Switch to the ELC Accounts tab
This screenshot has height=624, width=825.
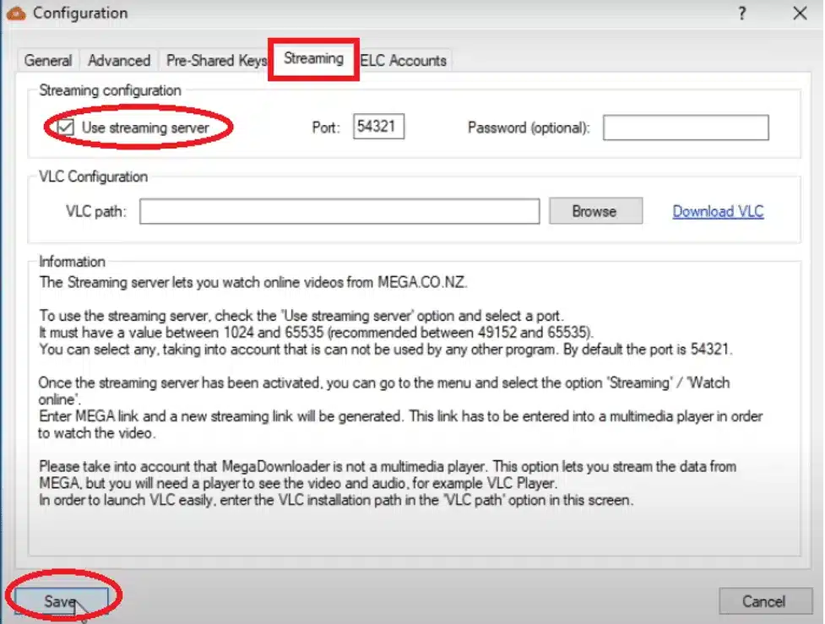click(404, 61)
